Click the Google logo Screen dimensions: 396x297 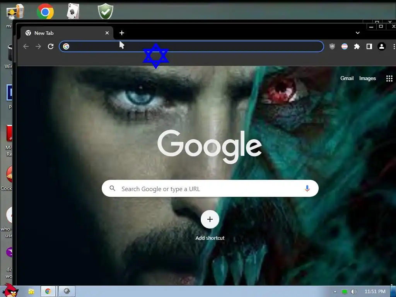click(210, 147)
